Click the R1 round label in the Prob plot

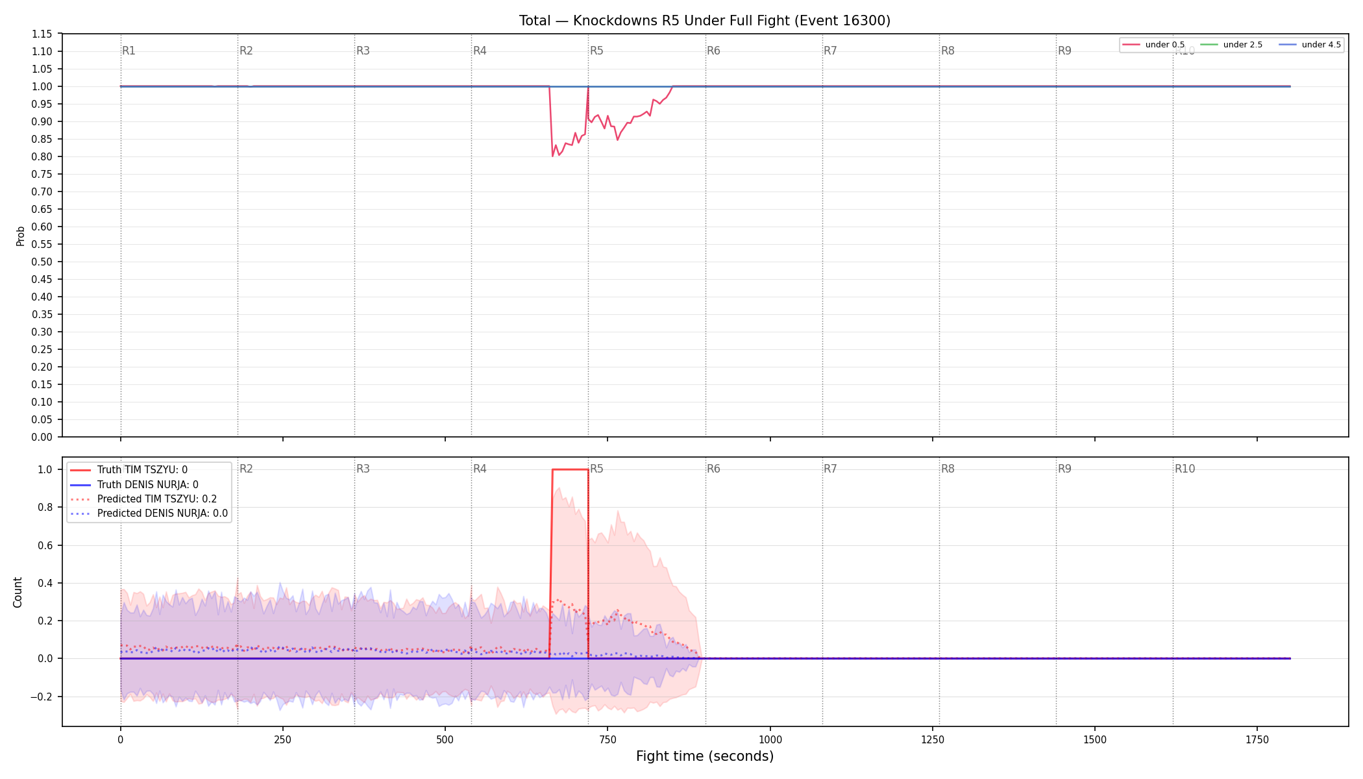click(x=129, y=51)
